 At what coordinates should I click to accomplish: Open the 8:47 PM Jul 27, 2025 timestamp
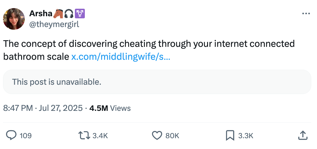click(43, 108)
